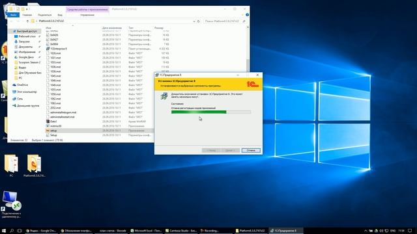Open the PC folder icon on the desktop
The image size is (417, 234).
click(x=11, y=166)
